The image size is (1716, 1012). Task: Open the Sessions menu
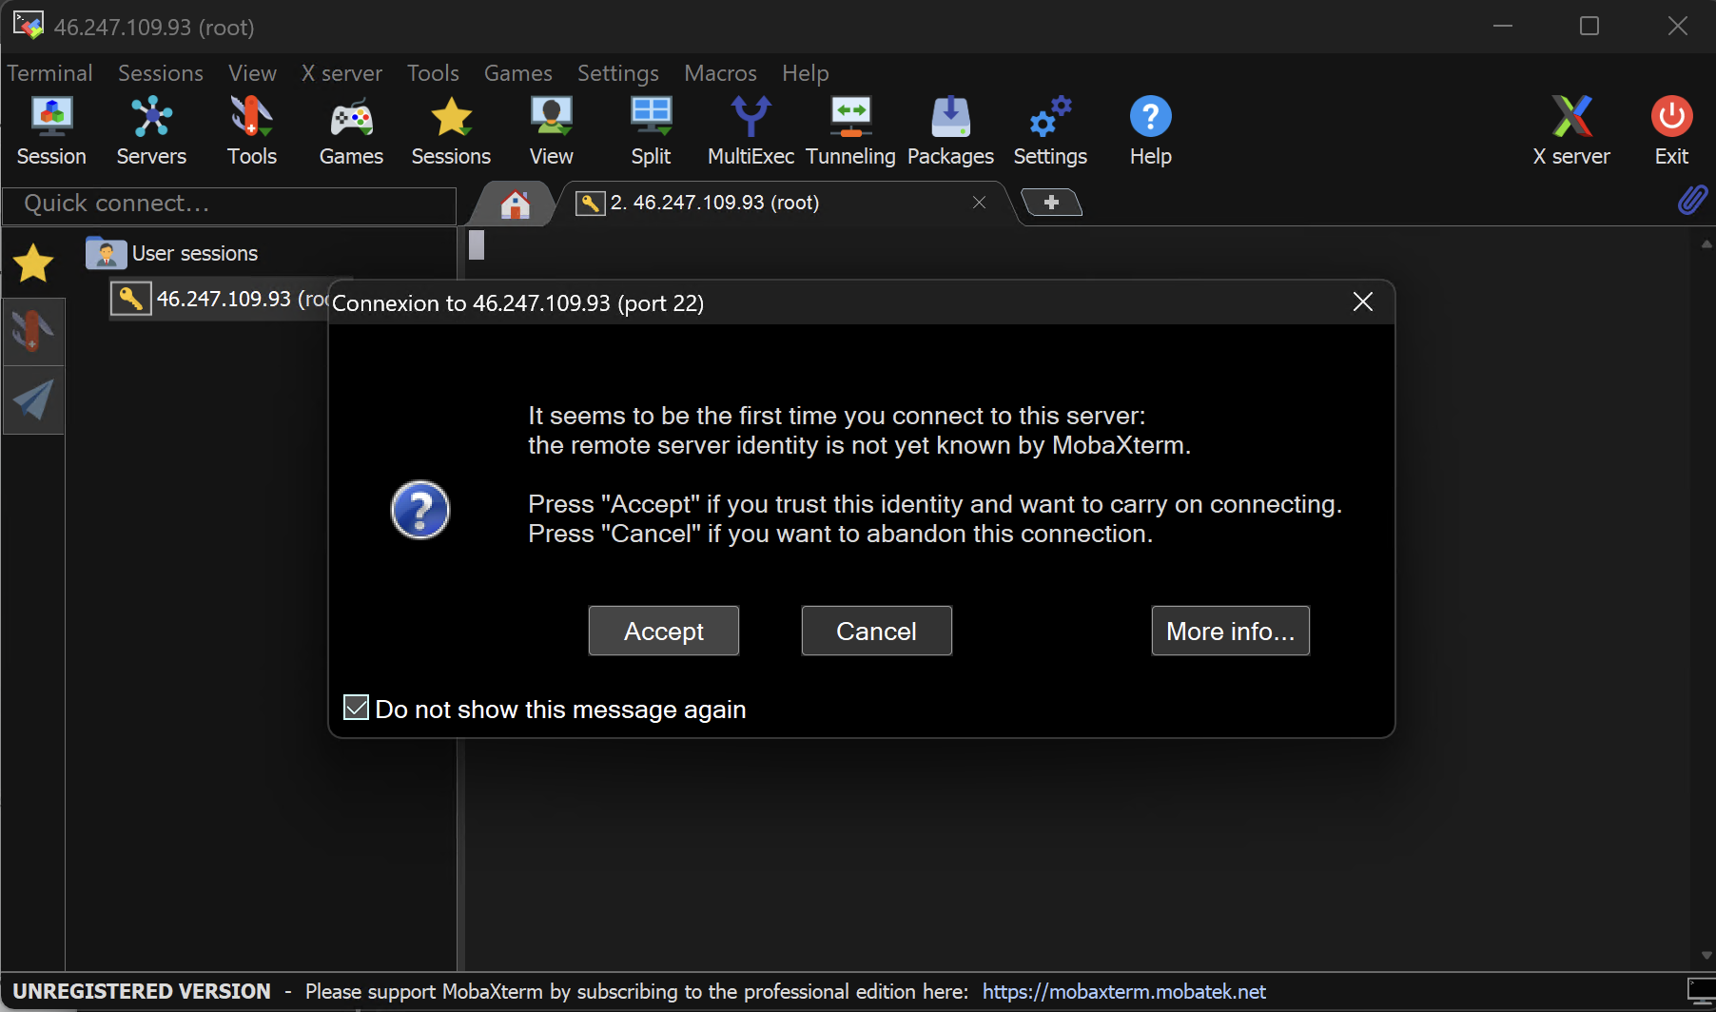click(x=161, y=73)
